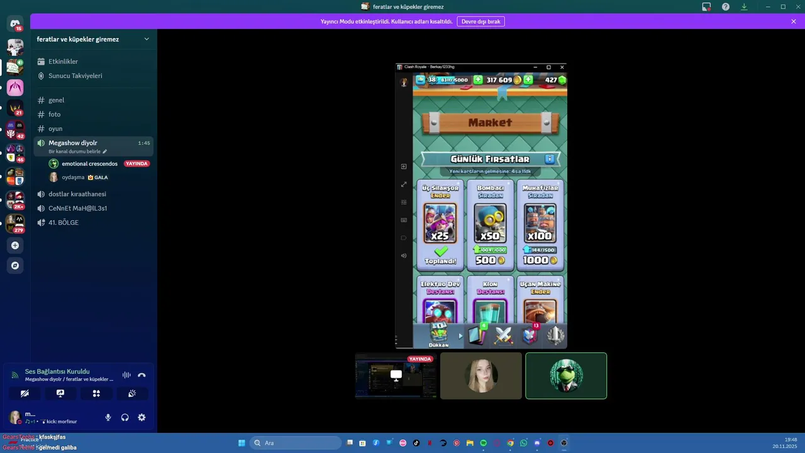Click the download update arrow icon
Viewport: 805px width, 453px height.
pos(744,7)
